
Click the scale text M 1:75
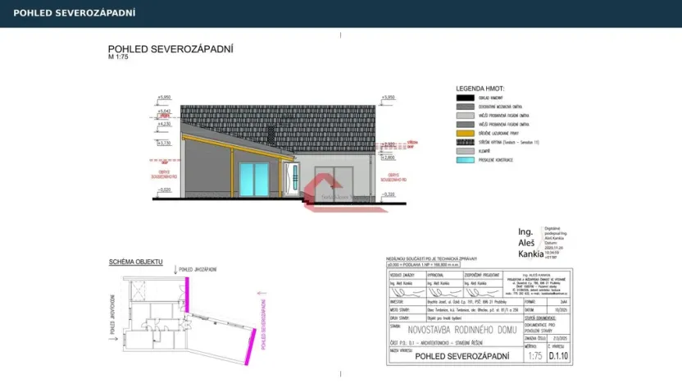[x=118, y=57]
